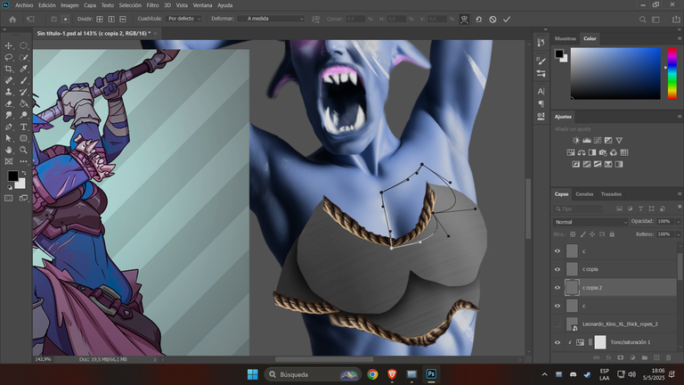Select the Elliptical Marquee tool
Viewport: 684px width, 385px height.
click(23, 45)
